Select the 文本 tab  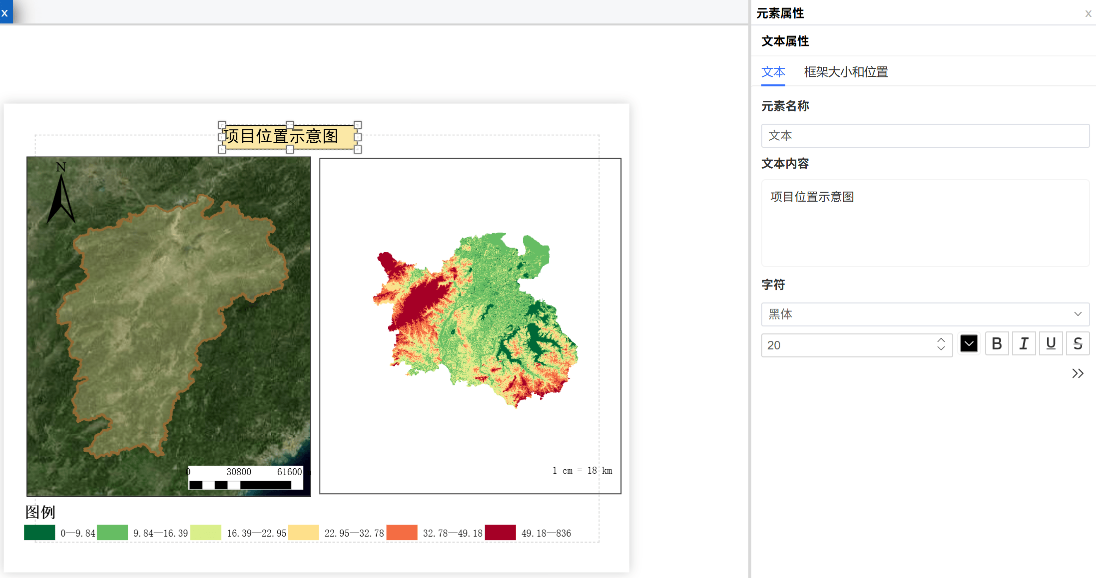click(x=773, y=72)
